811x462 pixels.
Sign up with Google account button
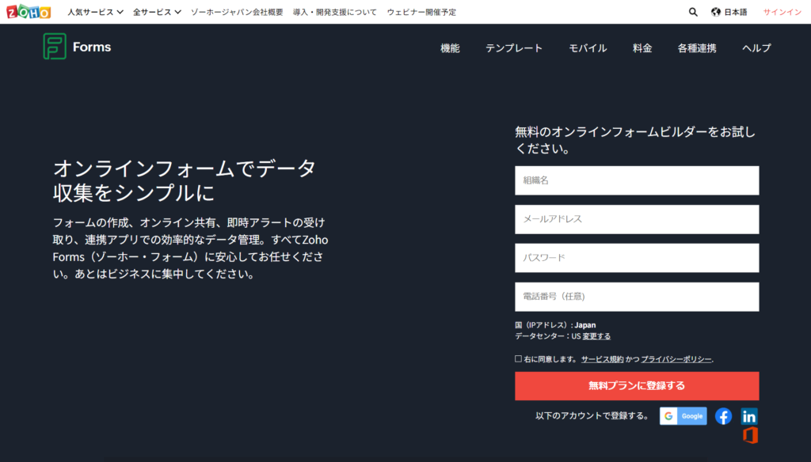(x=683, y=416)
